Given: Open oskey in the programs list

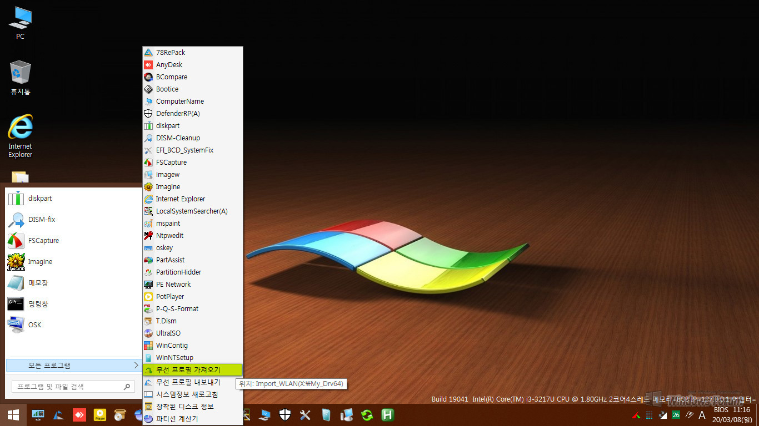Looking at the screenshot, I should pyautogui.click(x=193, y=248).
